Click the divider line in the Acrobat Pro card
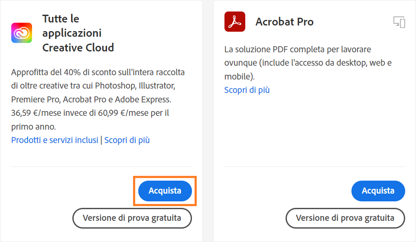Viewport: 416px width, 242px height. (x=315, y=166)
